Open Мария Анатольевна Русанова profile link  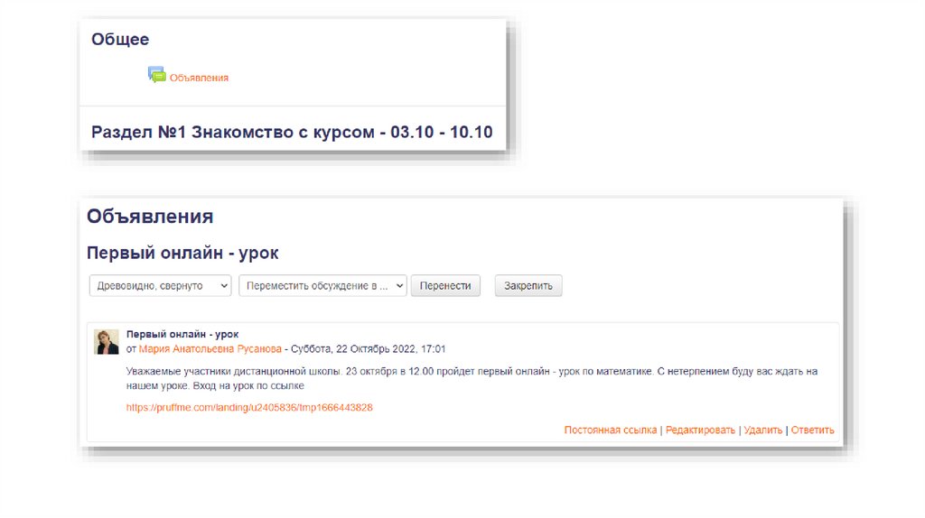pos(210,349)
